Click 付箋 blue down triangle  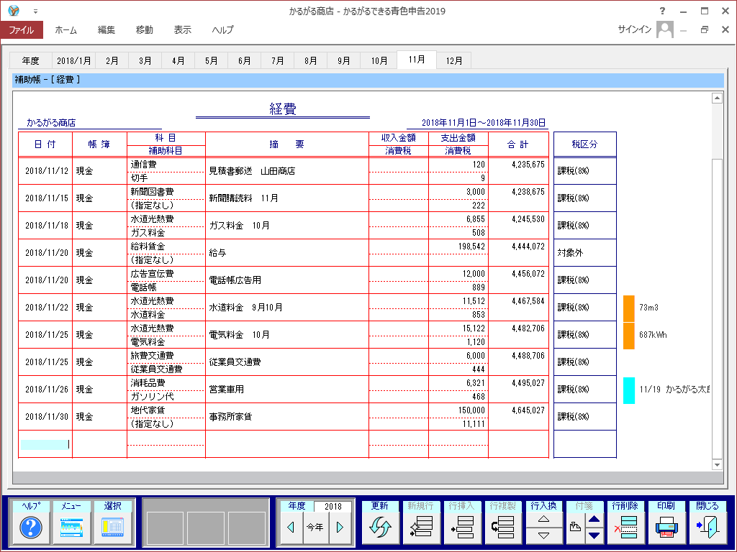tap(594, 535)
